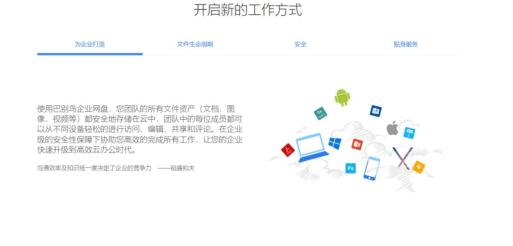This screenshot has height=246, width=513.
Task: Click the blue laptop illustration
Action: click(x=312, y=147)
